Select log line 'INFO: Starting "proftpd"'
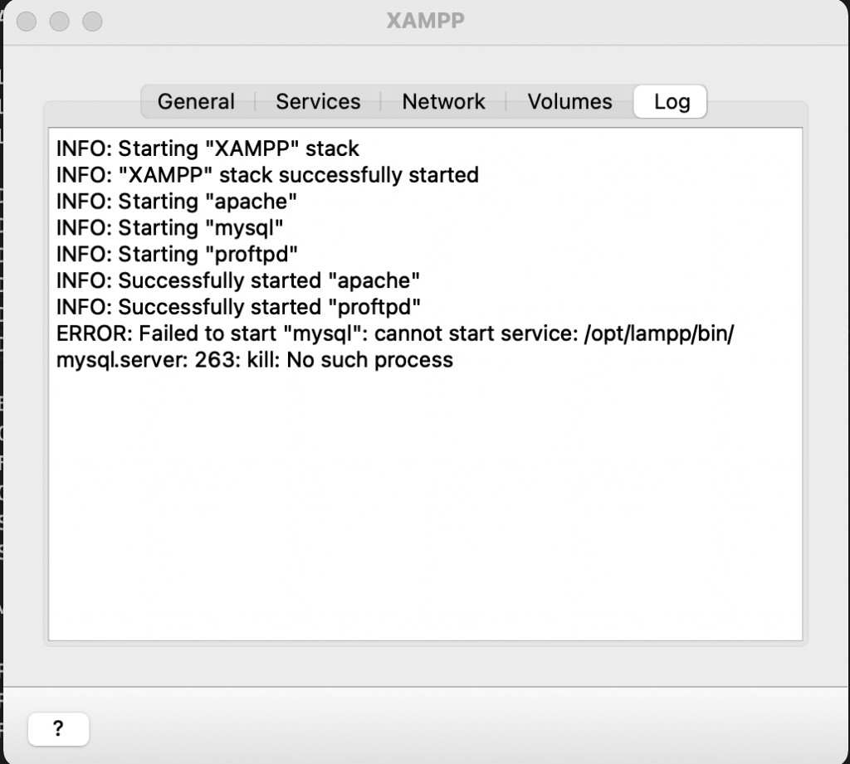850x764 pixels. [x=178, y=254]
